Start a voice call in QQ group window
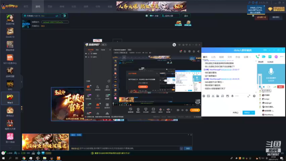The image size is (286, 161). pyautogui.click(x=257, y=57)
